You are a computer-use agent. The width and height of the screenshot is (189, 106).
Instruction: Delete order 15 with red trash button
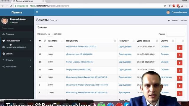pyautogui.click(x=180, y=71)
